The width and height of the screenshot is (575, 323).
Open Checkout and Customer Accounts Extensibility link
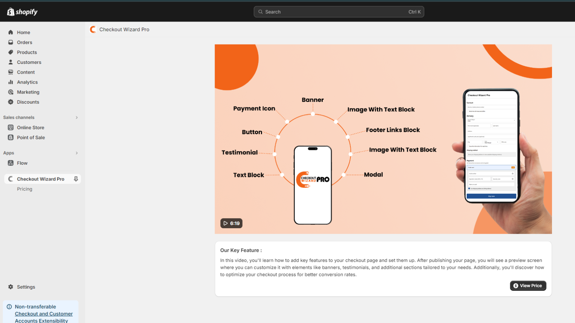click(x=43, y=317)
